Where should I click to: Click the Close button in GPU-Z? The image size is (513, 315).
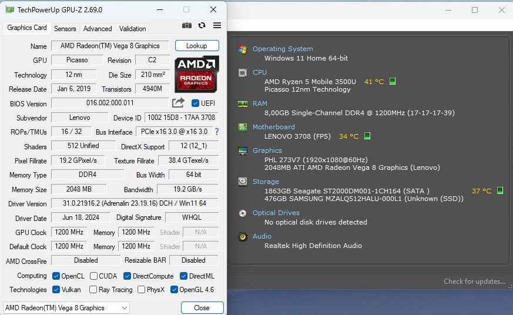click(x=202, y=308)
